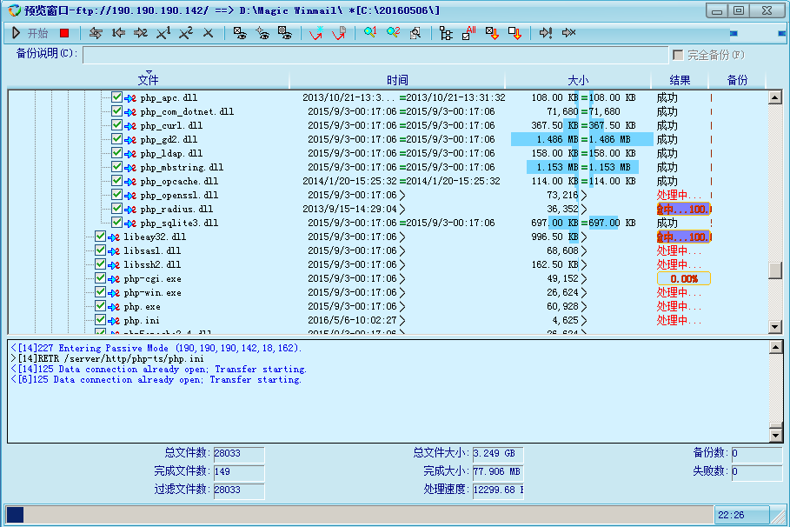Screen dimensions: 790x527
Task: Click log panel scrollbar up arrow
Action: point(775,347)
